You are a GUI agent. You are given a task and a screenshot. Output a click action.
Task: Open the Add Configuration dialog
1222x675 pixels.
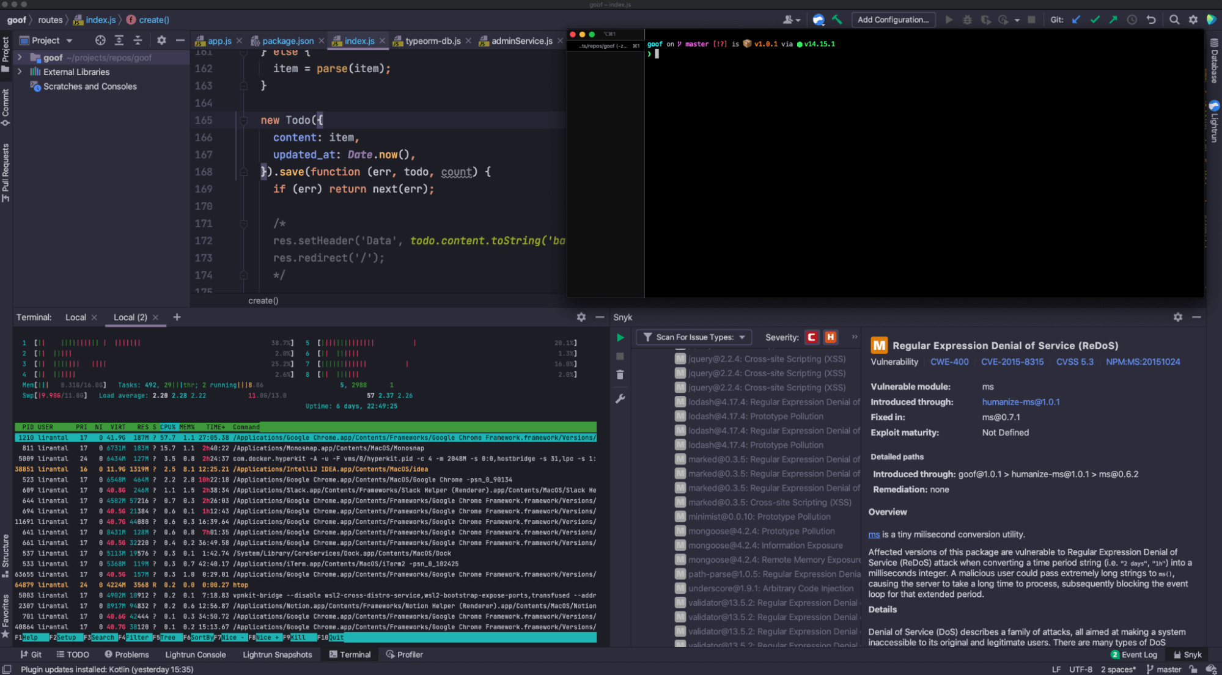tap(893, 19)
